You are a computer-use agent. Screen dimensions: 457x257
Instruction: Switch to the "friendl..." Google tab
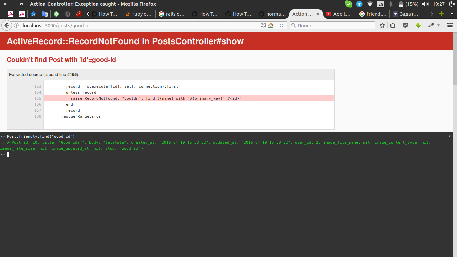point(373,14)
